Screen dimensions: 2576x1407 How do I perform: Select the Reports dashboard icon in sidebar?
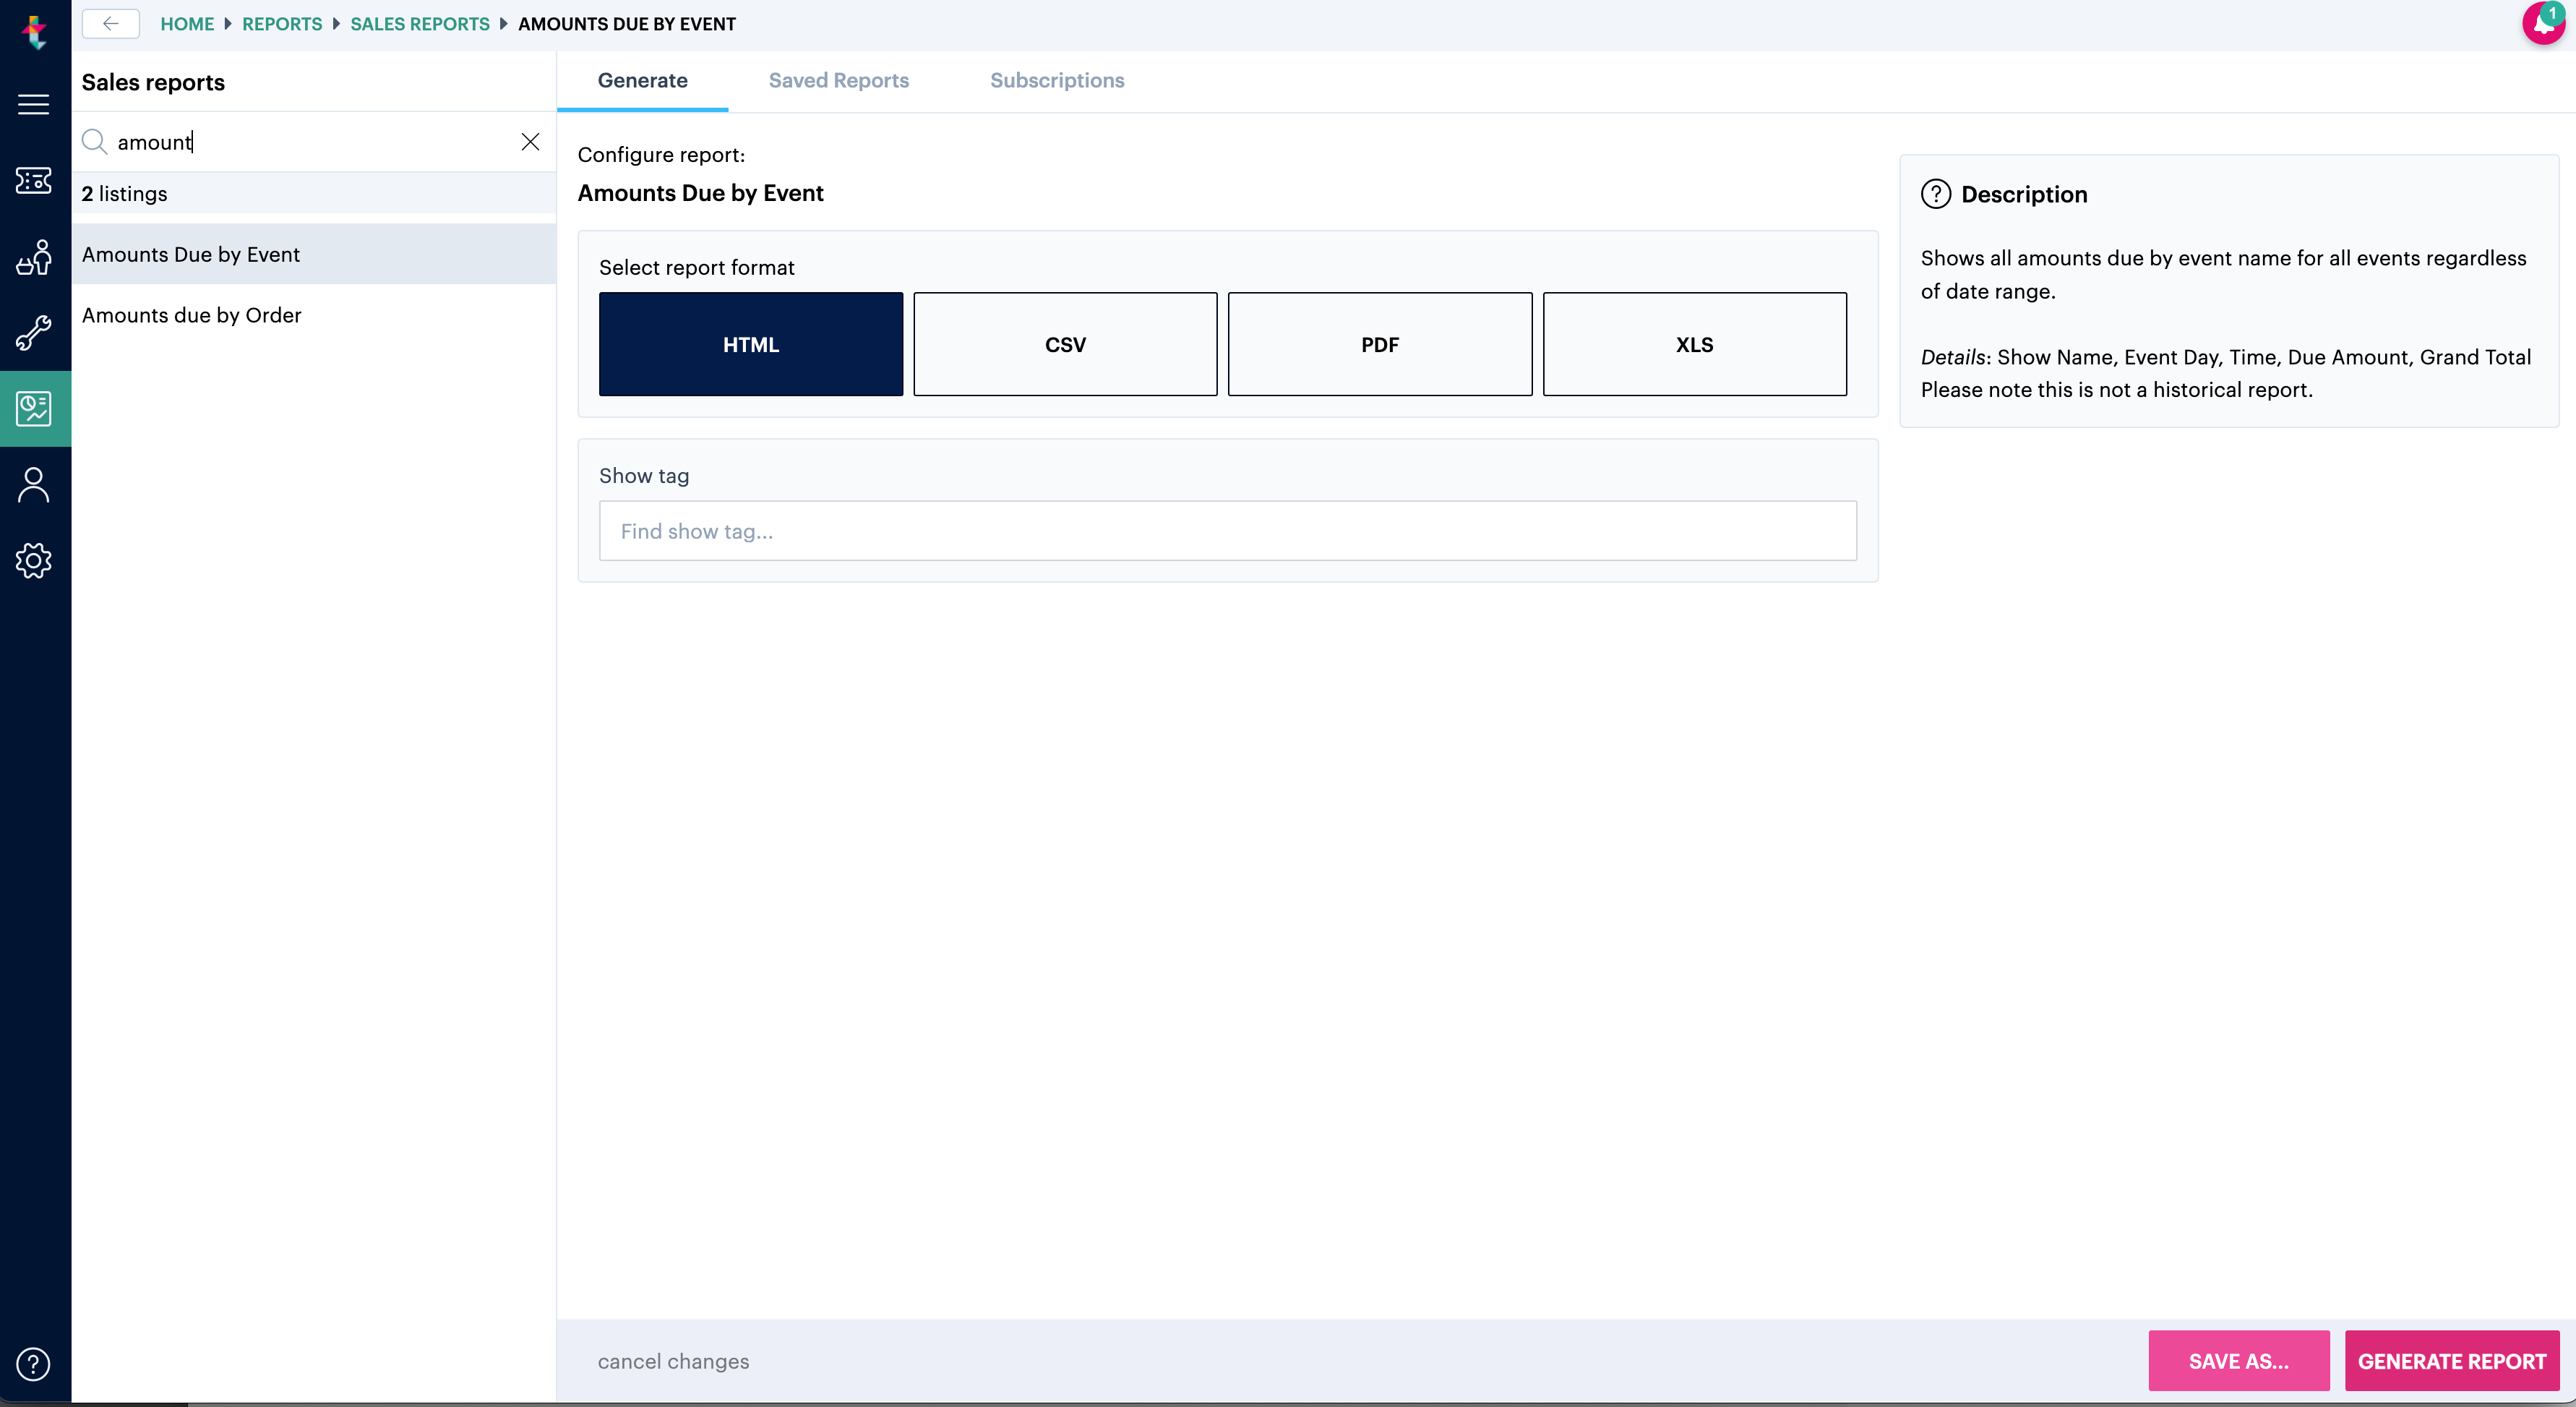(x=33, y=408)
